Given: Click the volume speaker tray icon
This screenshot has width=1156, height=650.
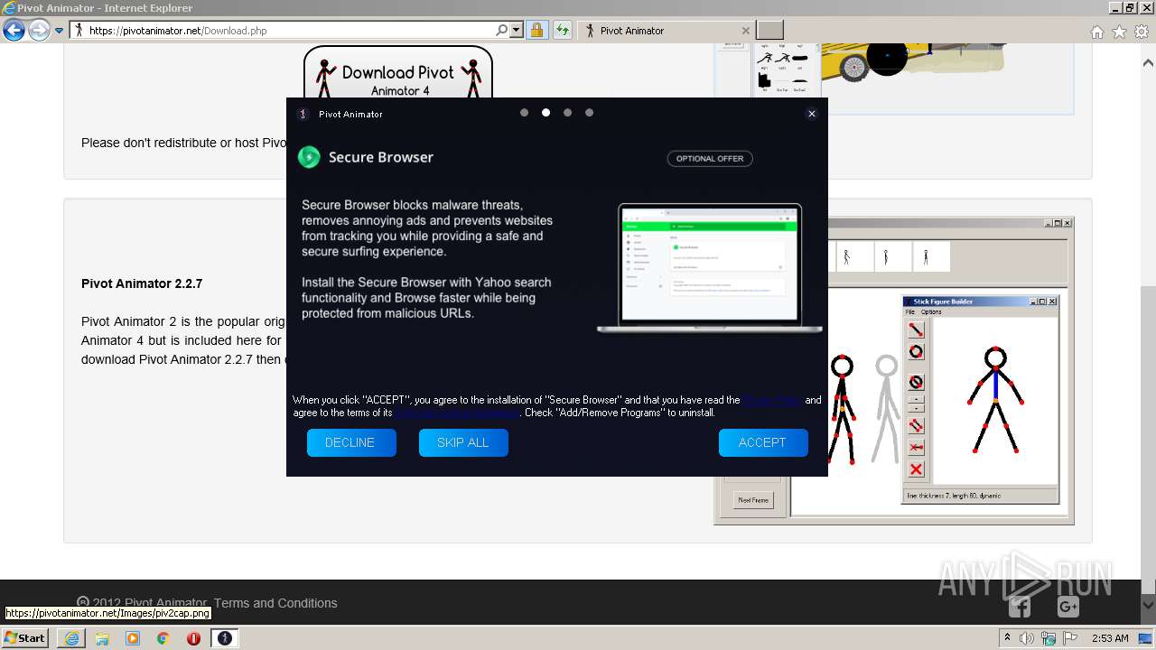Looking at the screenshot, I should click(1027, 638).
